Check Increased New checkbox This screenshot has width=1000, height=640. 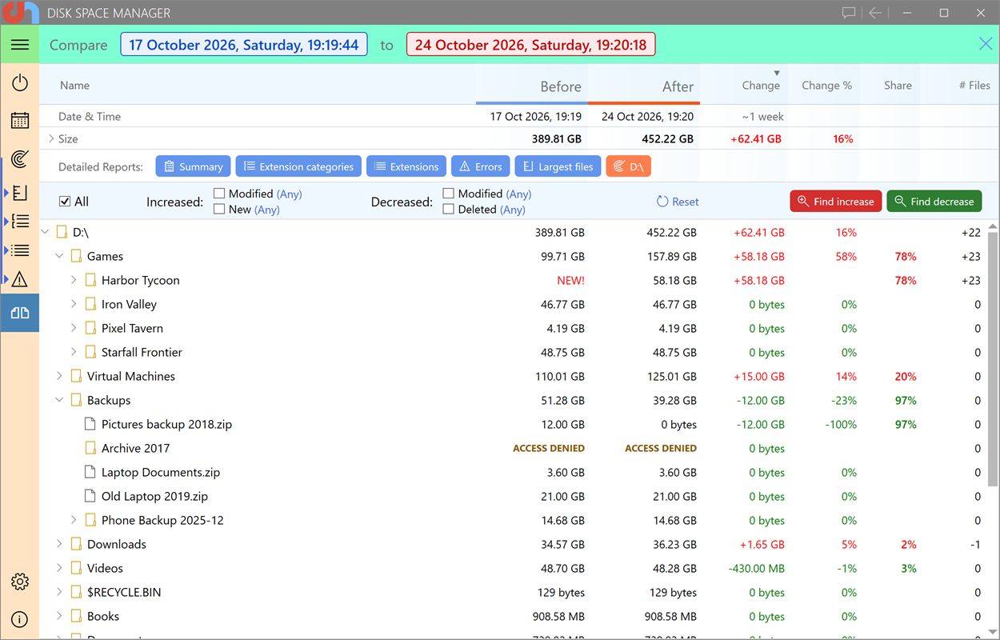[x=219, y=210]
